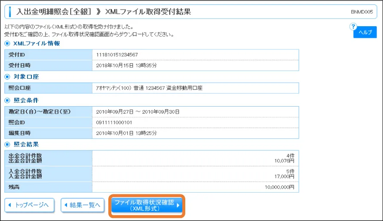The width and height of the screenshot is (383, 221).
Task: Click the 照会条件 section bullet icon
Action: click(x=7, y=100)
